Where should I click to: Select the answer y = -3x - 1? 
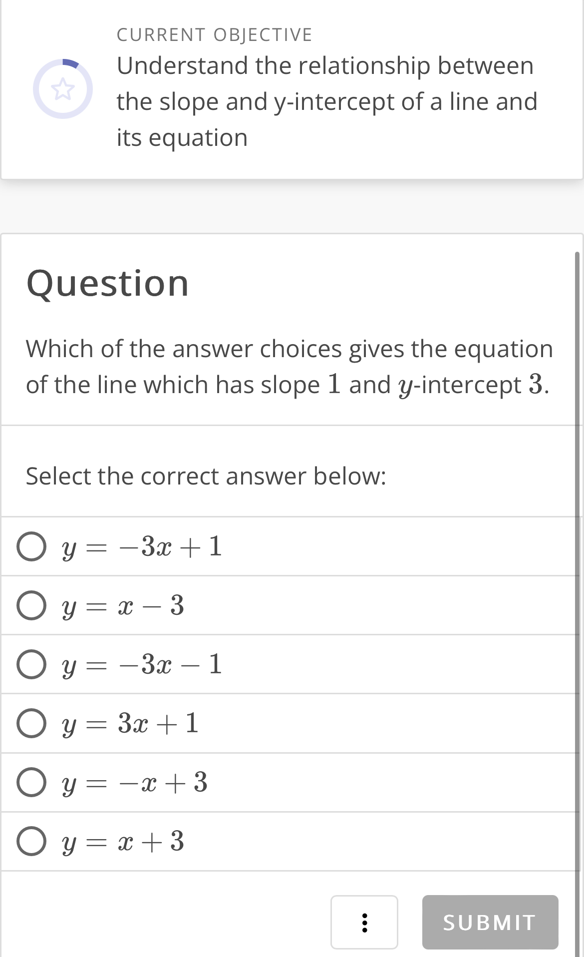[32, 665]
